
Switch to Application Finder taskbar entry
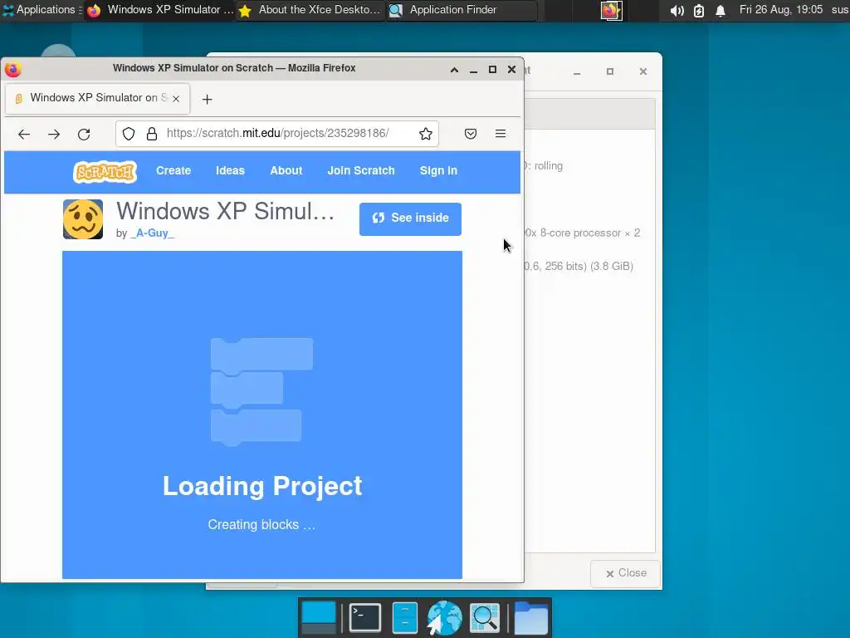[462, 10]
